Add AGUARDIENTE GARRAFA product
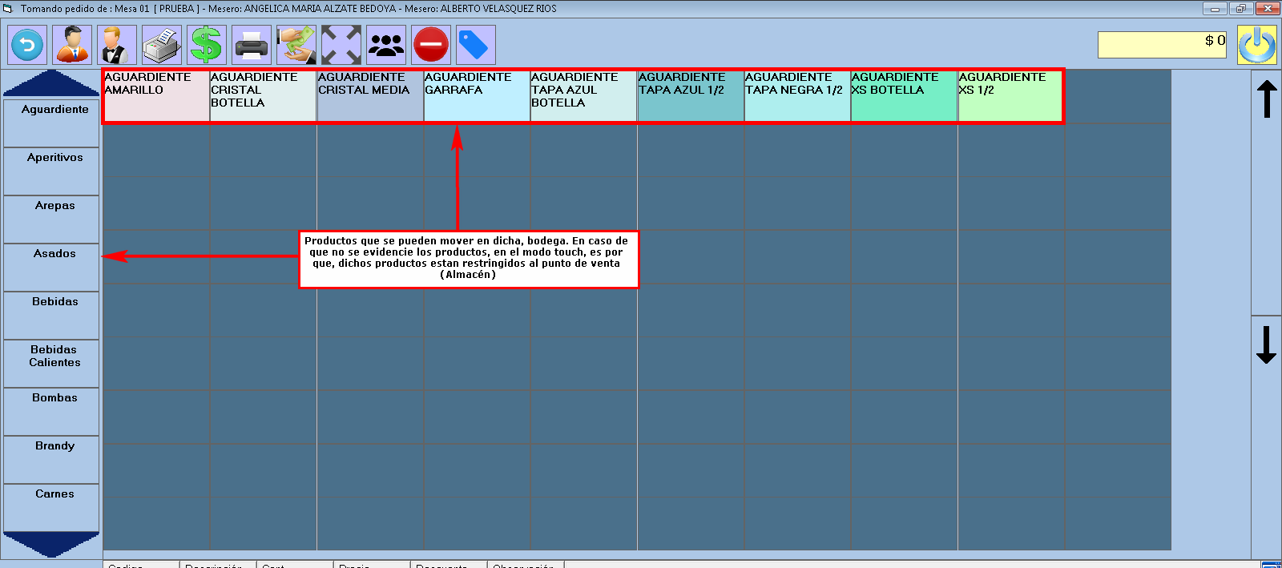 tap(477, 96)
